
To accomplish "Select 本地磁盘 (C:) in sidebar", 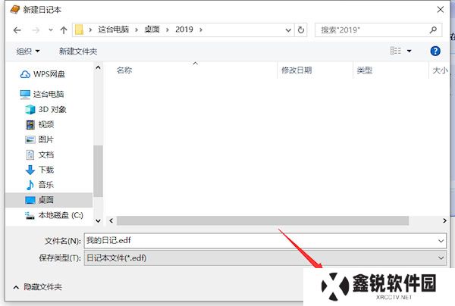I will pos(55,215).
